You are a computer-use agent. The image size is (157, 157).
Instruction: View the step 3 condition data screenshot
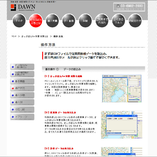pos(122,152)
